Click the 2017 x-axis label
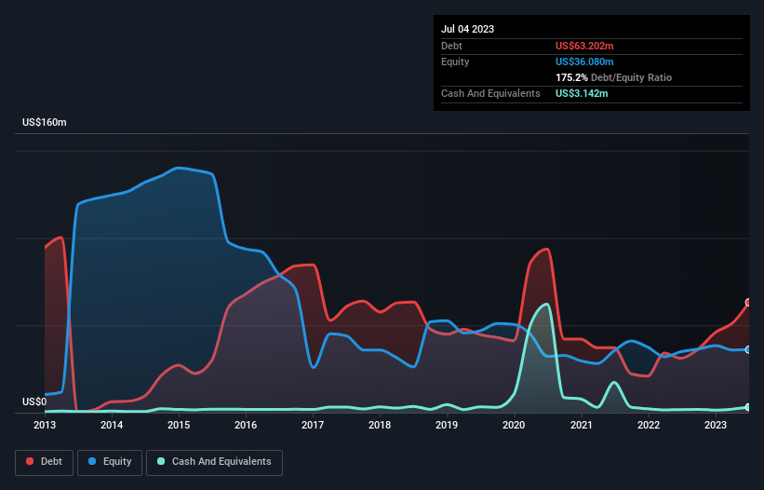 coord(313,425)
